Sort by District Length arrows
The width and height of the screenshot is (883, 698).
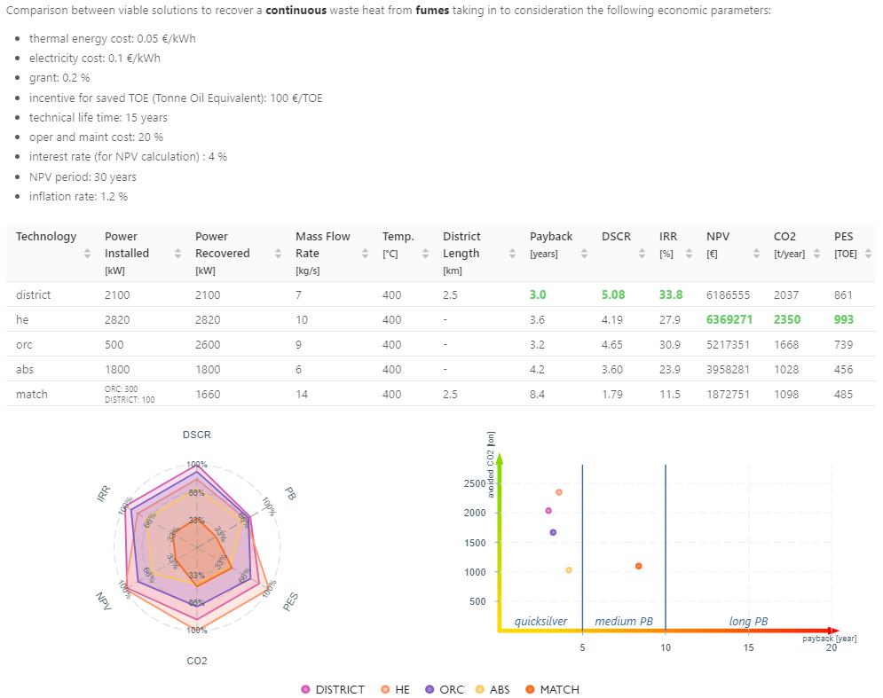(x=512, y=254)
